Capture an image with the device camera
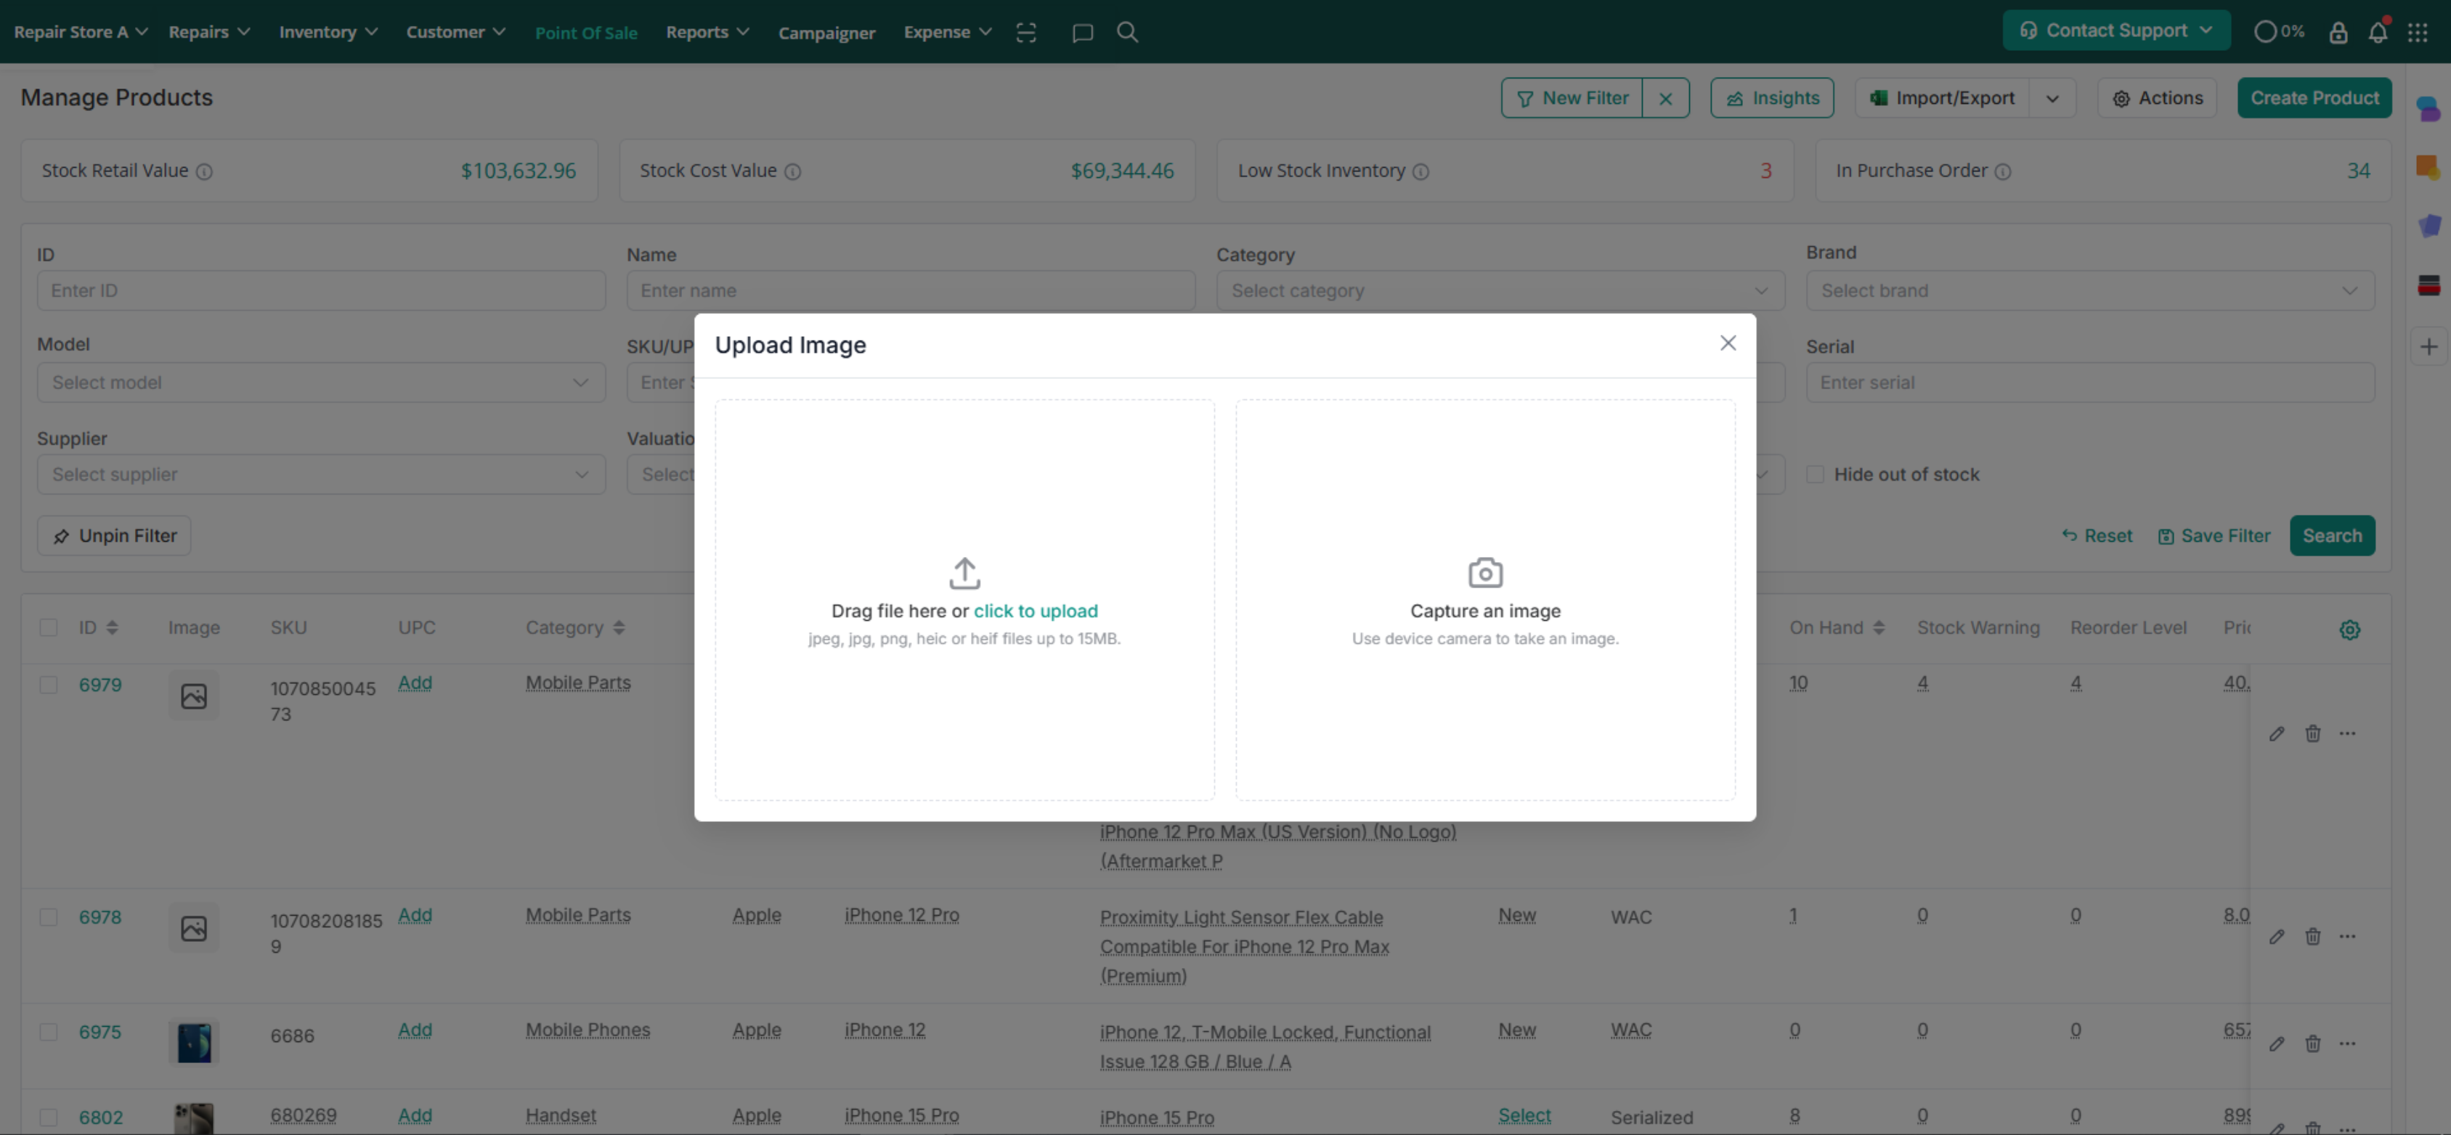2451x1135 pixels. click(x=1484, y=599)
